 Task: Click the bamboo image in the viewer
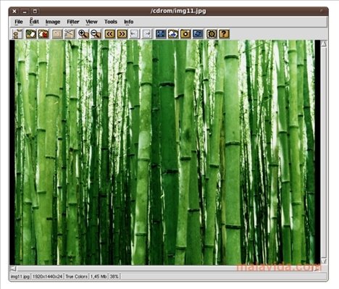pos(165,152)
